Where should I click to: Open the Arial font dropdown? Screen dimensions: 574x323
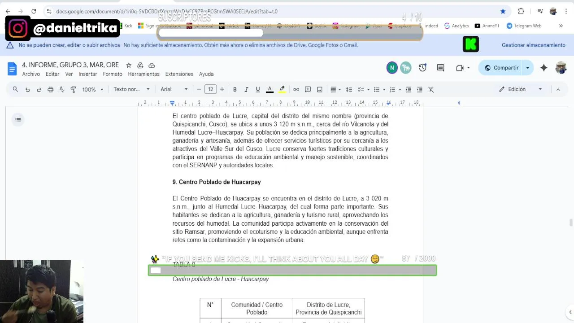click(x=174, y=89)
